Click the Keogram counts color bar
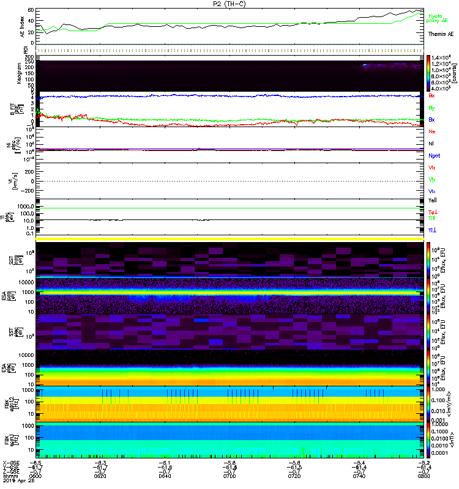The width and height of the screenshot is (459, 489). click(428, 73)
